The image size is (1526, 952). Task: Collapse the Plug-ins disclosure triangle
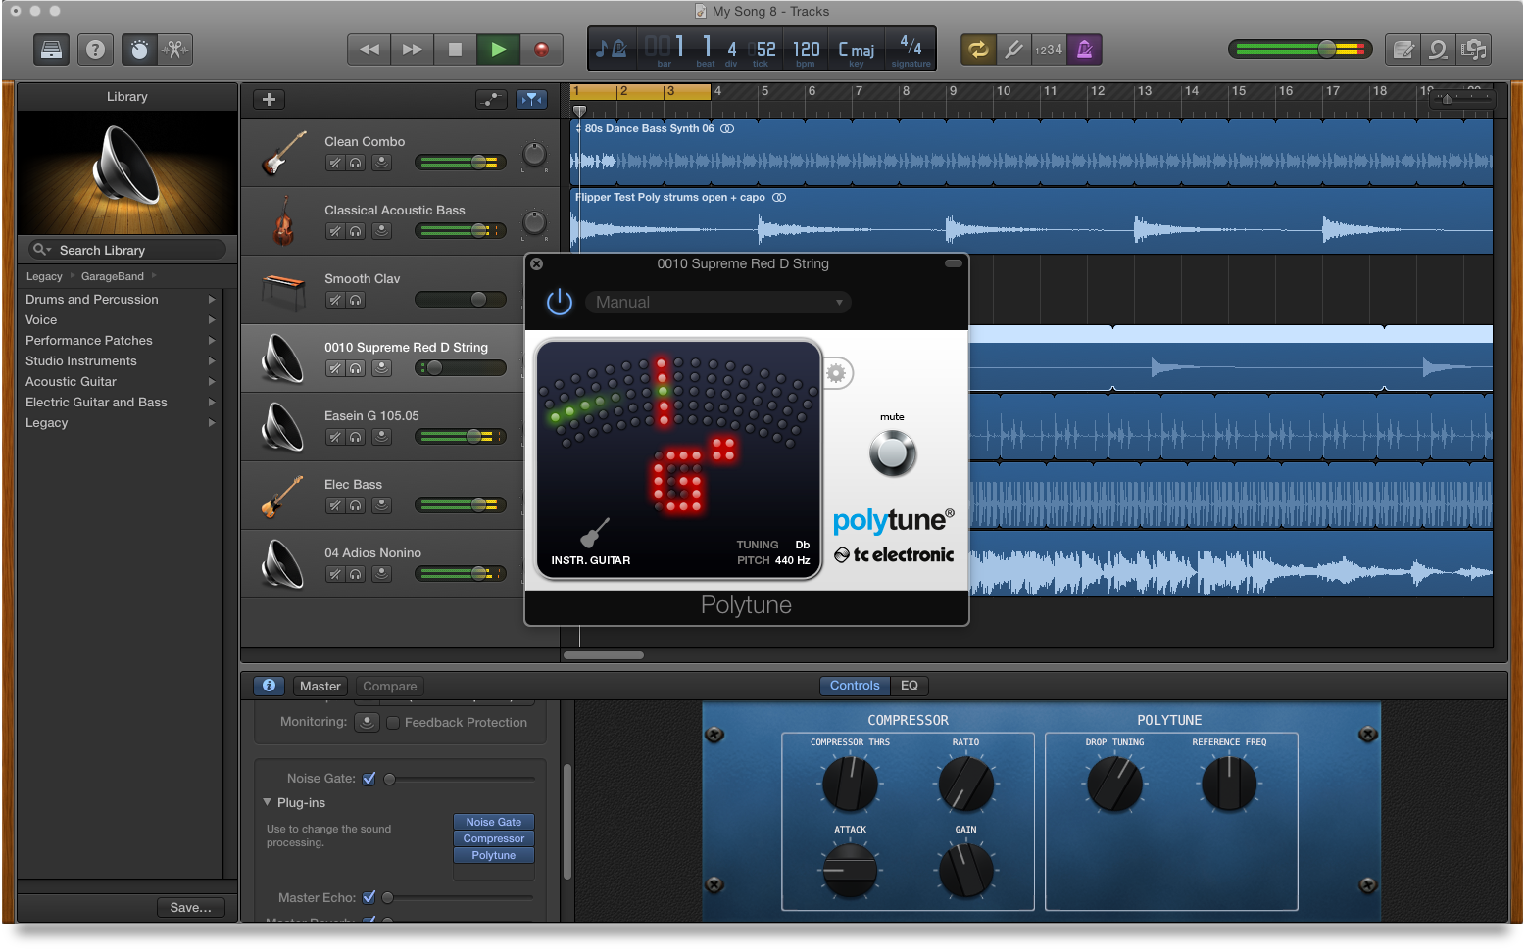coord(268,802)
